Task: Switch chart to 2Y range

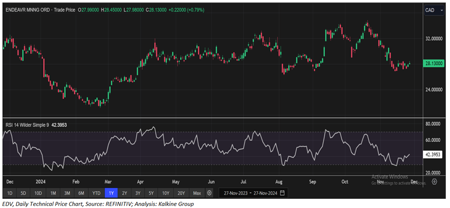Action: 125,193
